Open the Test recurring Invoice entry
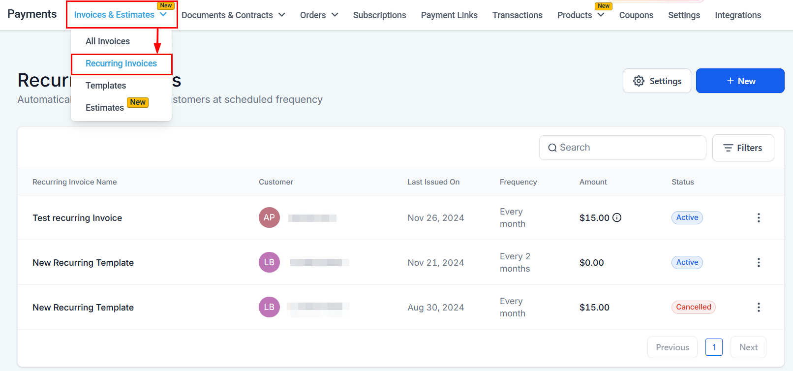The image size is (793, 371). 77,218
